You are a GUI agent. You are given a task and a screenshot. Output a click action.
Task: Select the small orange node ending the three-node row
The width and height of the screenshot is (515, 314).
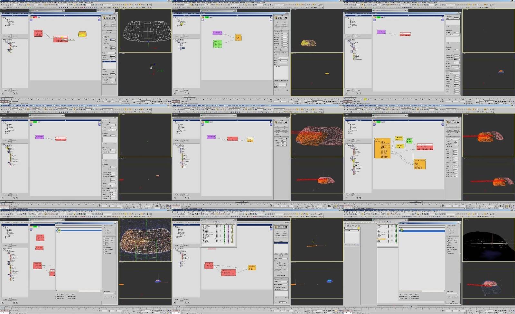pos(250,140)
